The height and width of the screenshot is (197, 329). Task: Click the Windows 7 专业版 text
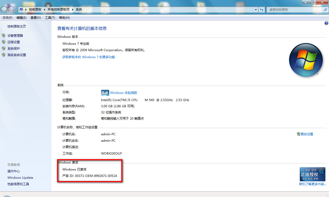(x=76, y=44)
